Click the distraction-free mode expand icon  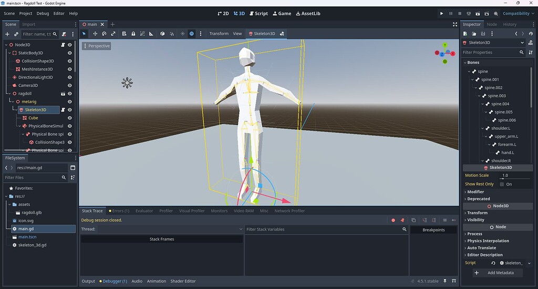(455, 24)
